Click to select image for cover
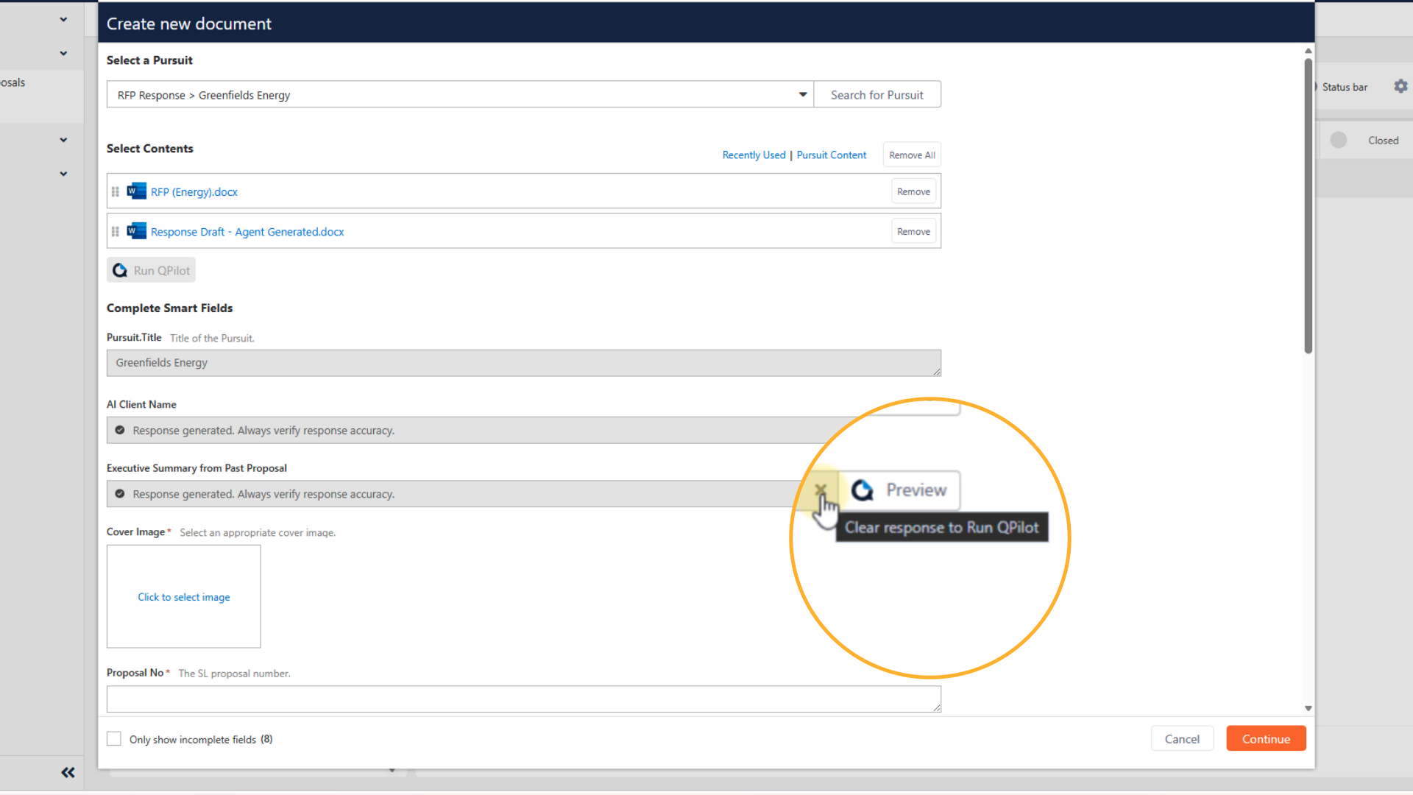The width and height of the screenshot is (1413, 795). pyautogui.click(x=184, y=597)
